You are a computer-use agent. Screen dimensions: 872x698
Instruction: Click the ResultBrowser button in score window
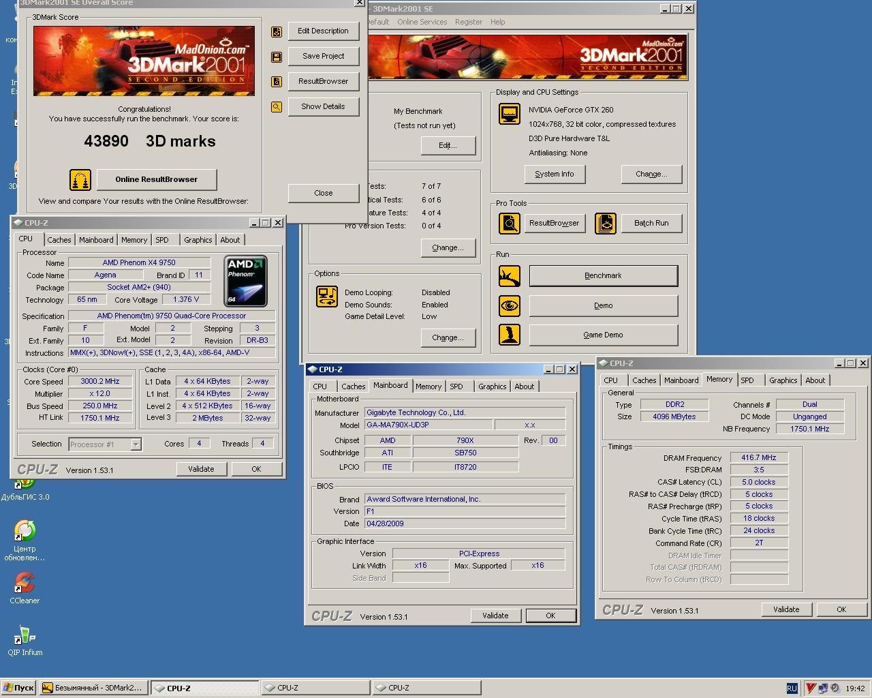click(323, 81)
